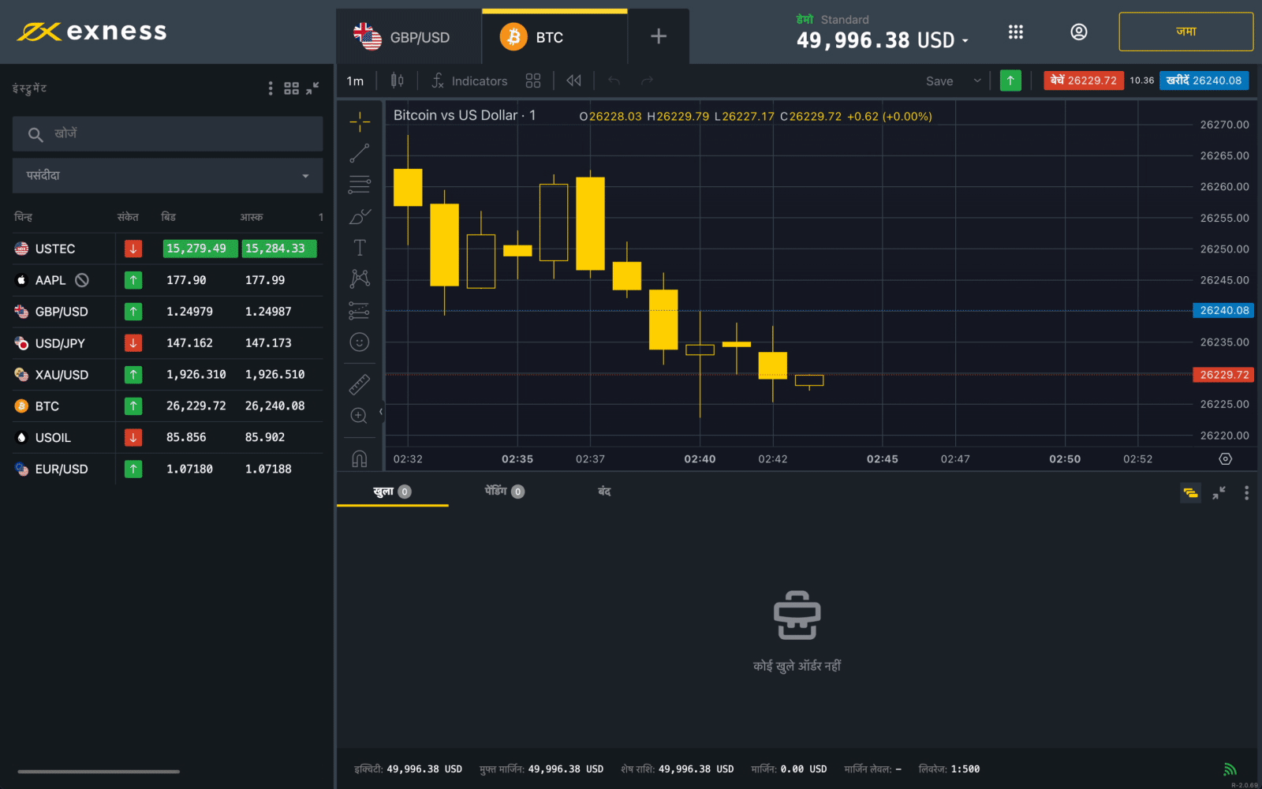Screen dimensions: 1262x789
Task: Redo the last chart action
Action: (648, 80)
